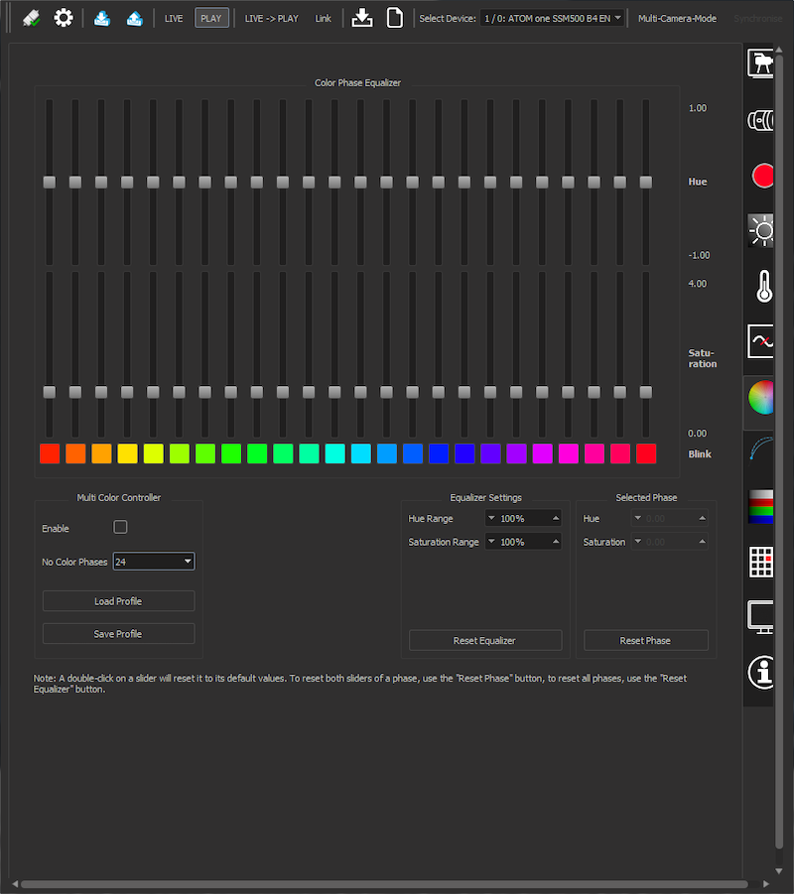This screenshot has width=794, height=894.
Task: Open the brightness sun tab icon
Action: pos(761,231)
